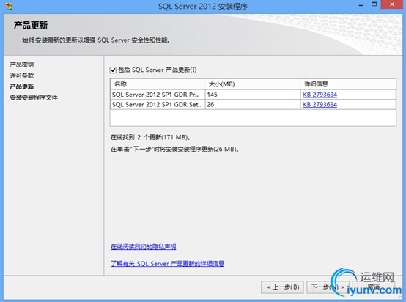Viewport: 406px width, 302px height.
Task: Click the 下一步 next button
Action: click(328, 287)
